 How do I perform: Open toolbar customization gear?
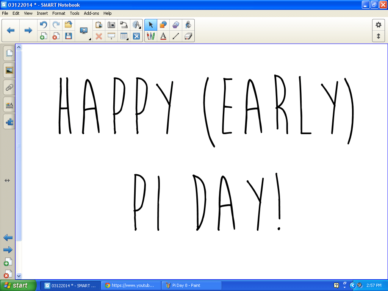(379, 25)
